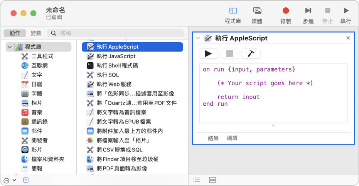Show the workflow variables pane view
This screenshot has height=186, width=359.
tap(212, 180)
